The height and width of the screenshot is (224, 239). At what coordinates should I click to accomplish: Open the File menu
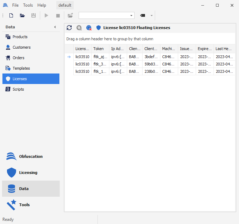point(15,5)
